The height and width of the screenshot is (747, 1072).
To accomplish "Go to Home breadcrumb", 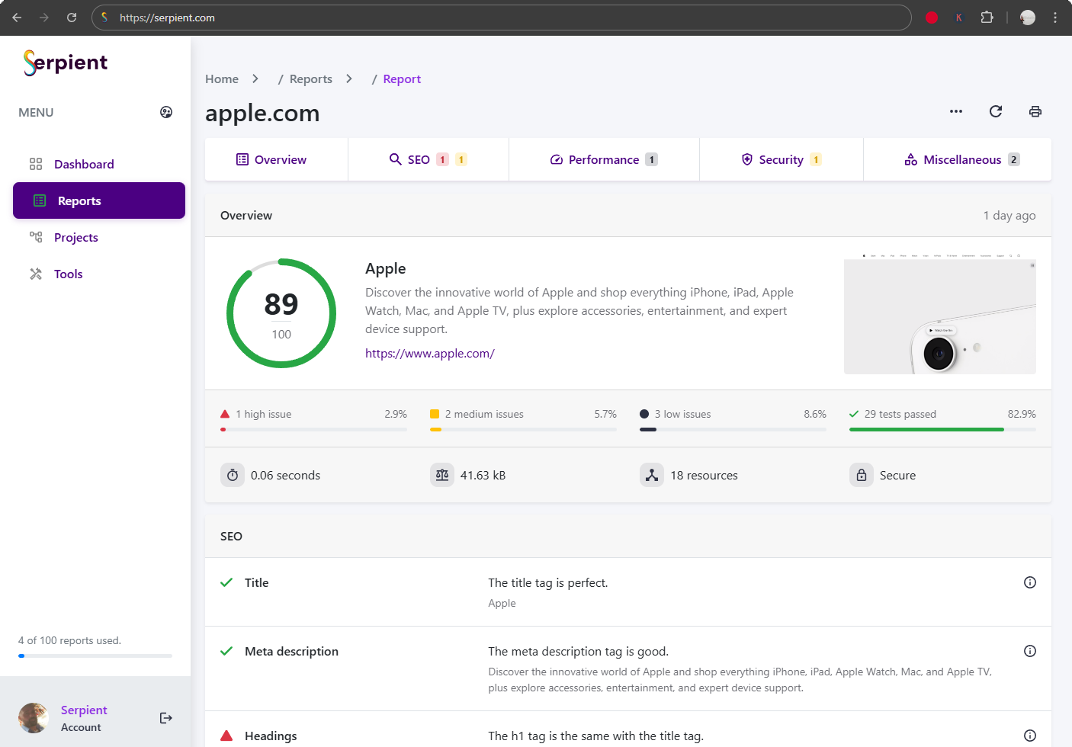I will pyautogui.click(x=222, y=79).
